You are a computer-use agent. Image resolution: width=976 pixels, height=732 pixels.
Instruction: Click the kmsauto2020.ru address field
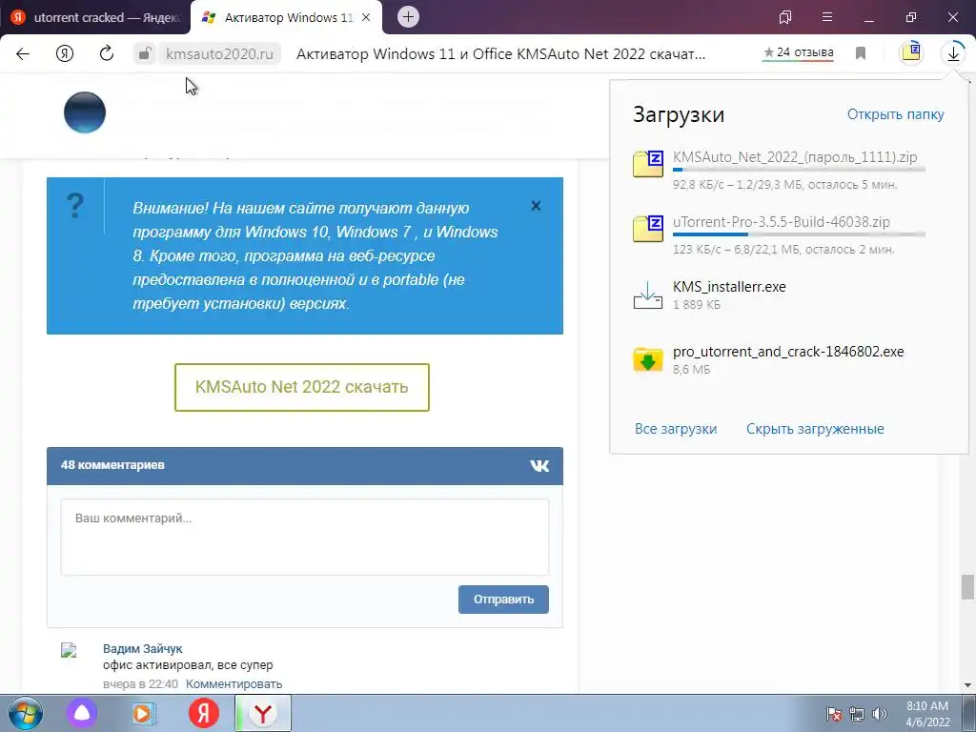pyautogui.click(x=219, y=54)
